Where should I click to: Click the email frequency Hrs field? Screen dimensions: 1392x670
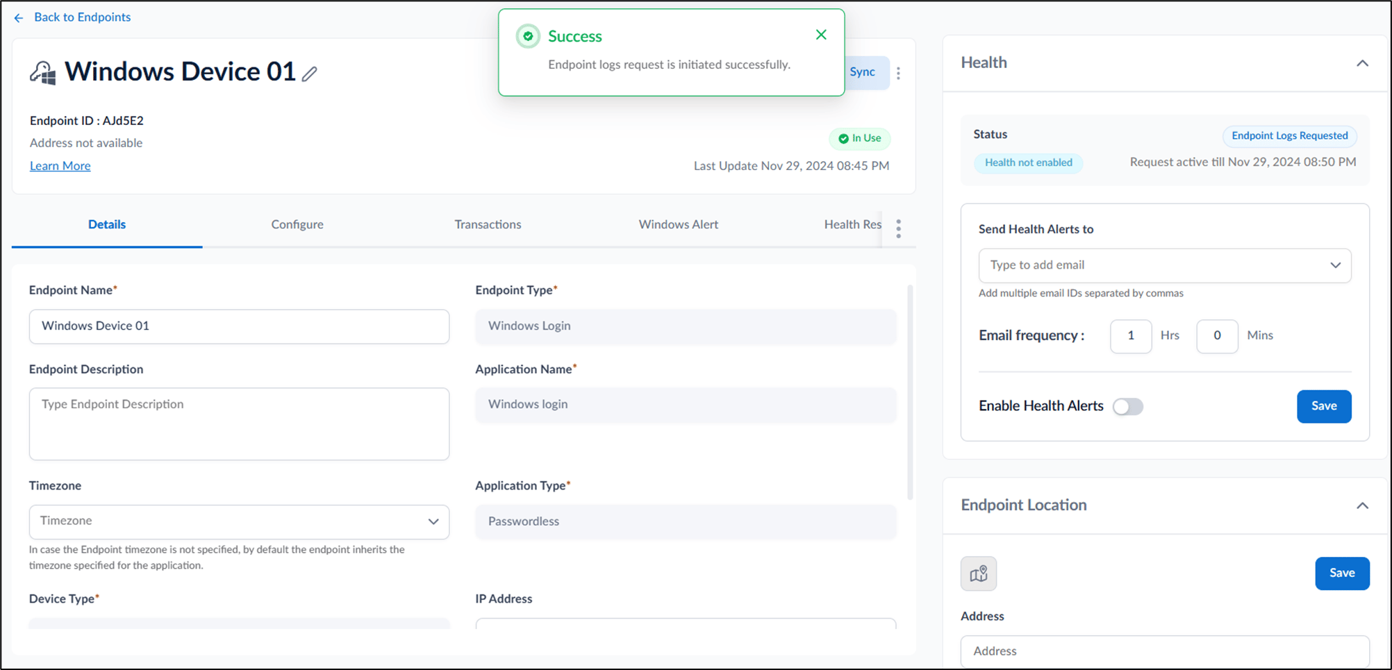coord(1131,336)
